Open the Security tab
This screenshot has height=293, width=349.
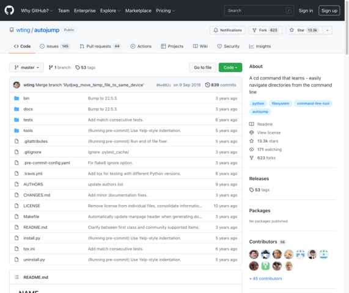[x=229, y=46]
